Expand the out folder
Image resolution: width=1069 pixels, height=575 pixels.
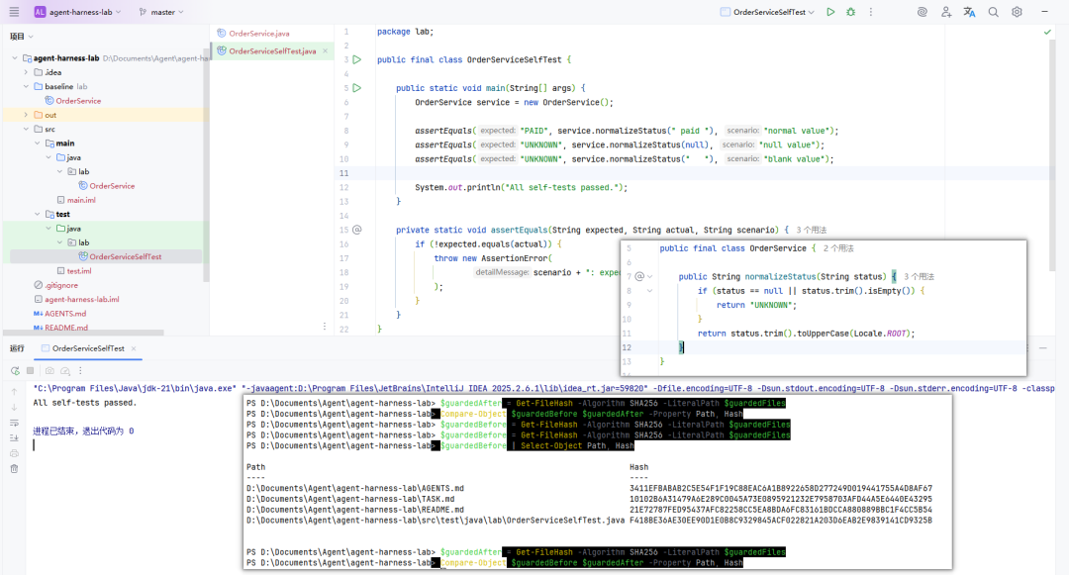coord(26,115)
